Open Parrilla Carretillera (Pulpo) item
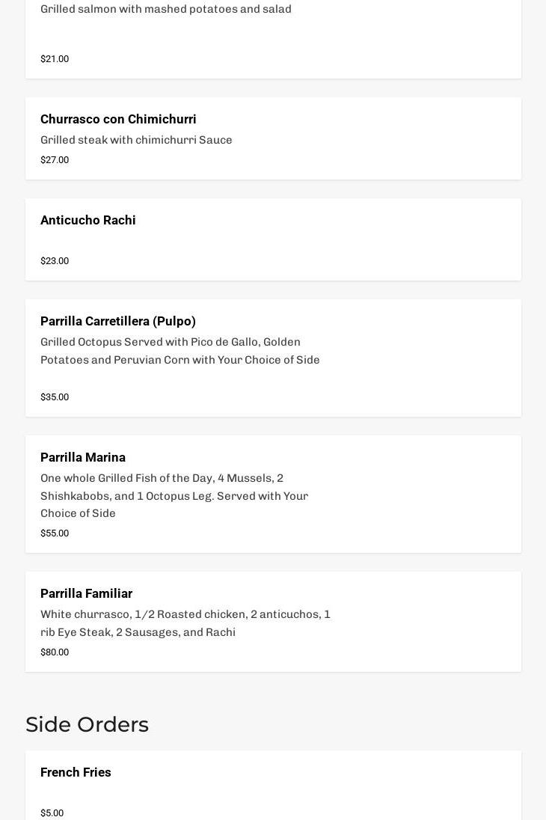 click(x=118, y=321)
